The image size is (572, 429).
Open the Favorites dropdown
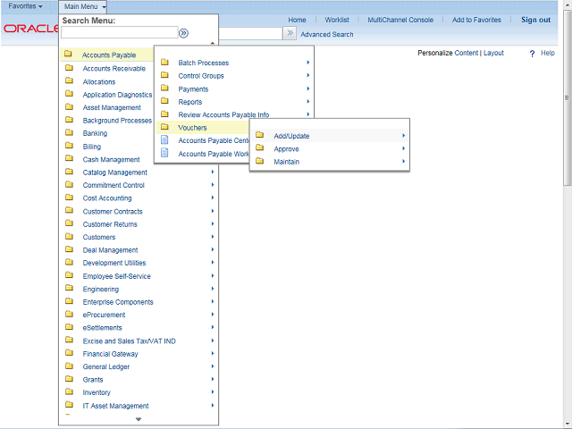[x=26, y=6]
